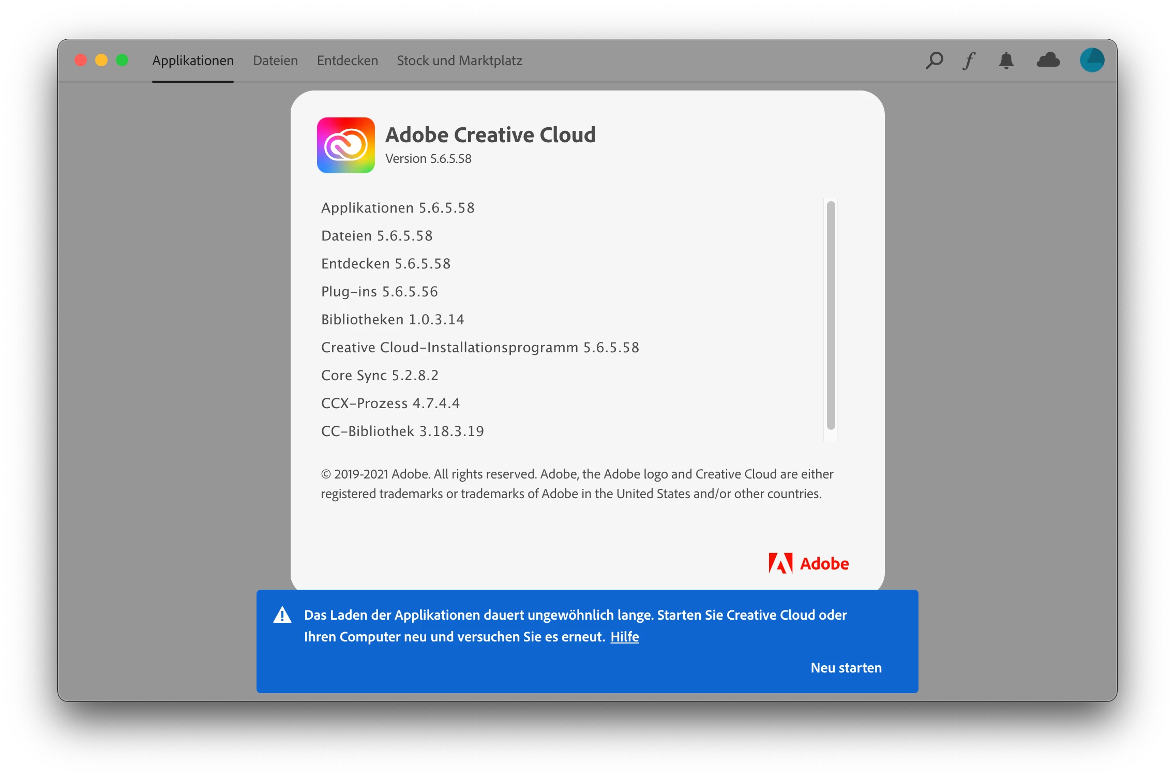Click the Core Sync 5.2.8.2 entry
Screen dimensions: 1175x778
point(380,376)
